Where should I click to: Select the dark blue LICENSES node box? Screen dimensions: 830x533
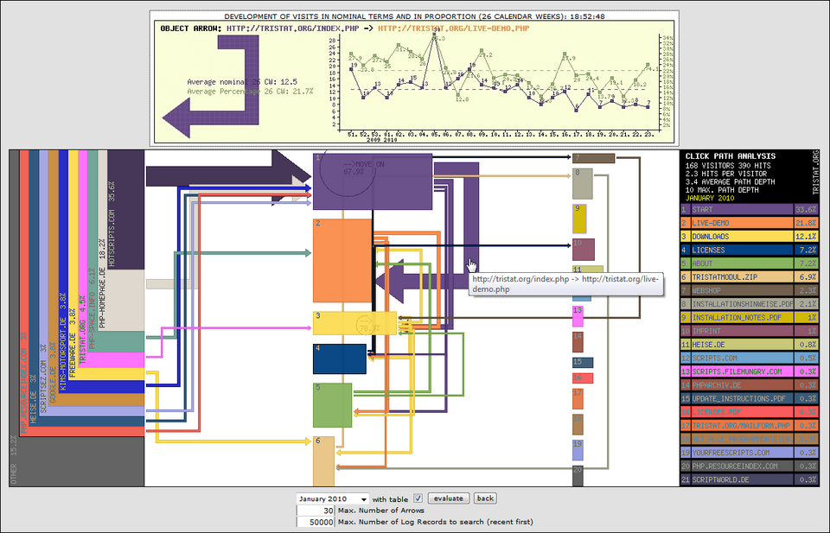(340, 359)
